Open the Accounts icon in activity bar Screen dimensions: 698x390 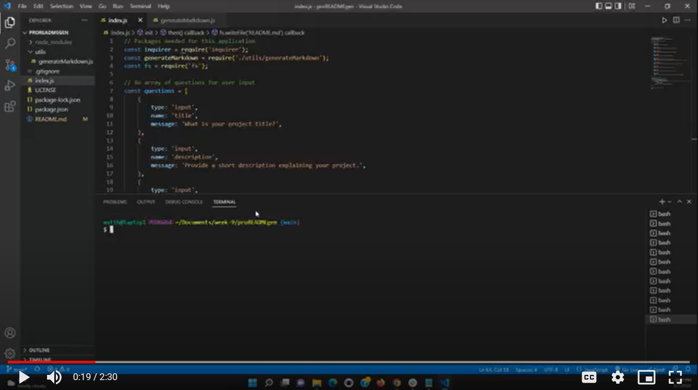(x=10, y=333)
